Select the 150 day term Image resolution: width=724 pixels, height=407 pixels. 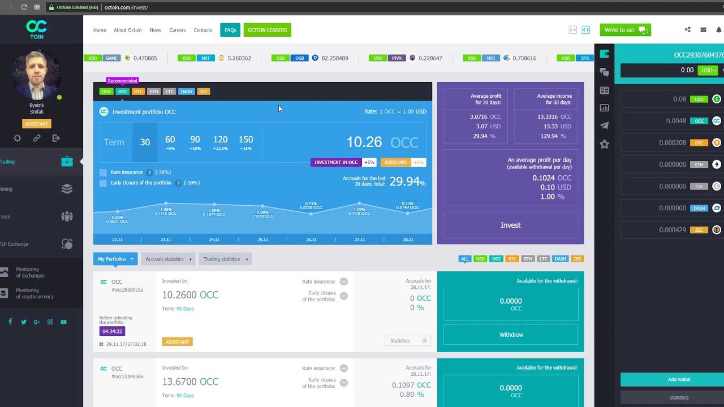(x=246, y=142)
